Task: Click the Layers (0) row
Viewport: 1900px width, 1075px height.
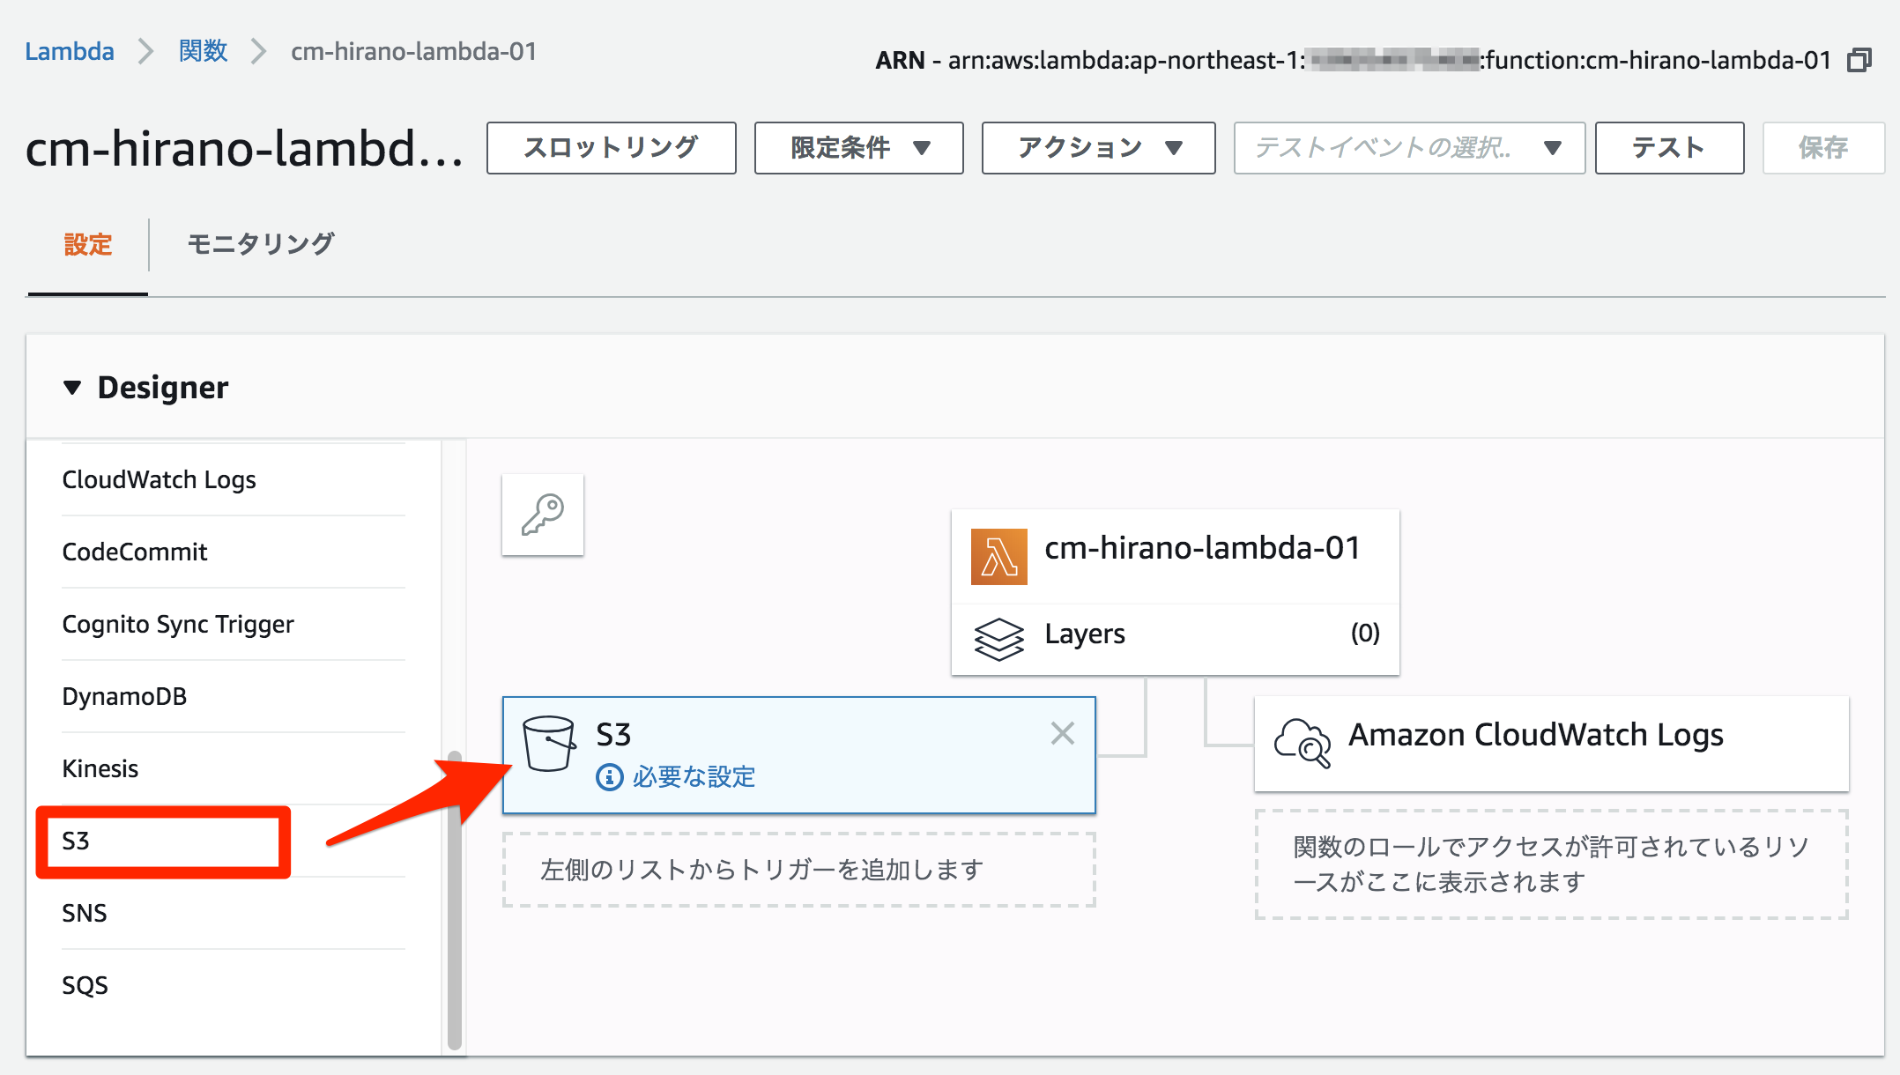Action: tap(1176, 640)
